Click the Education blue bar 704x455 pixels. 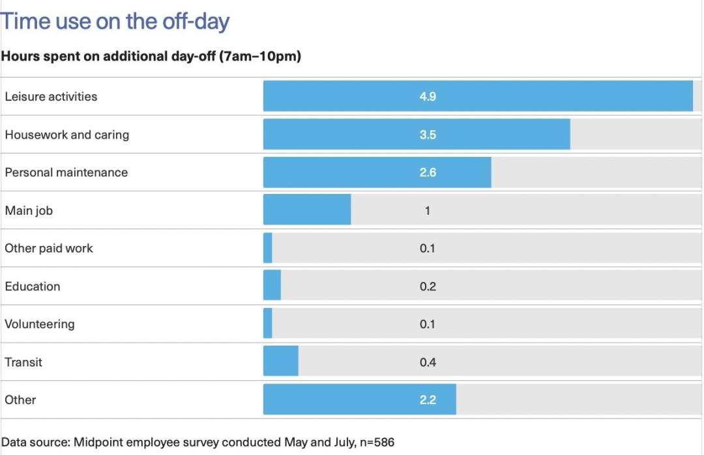point(272,286)
